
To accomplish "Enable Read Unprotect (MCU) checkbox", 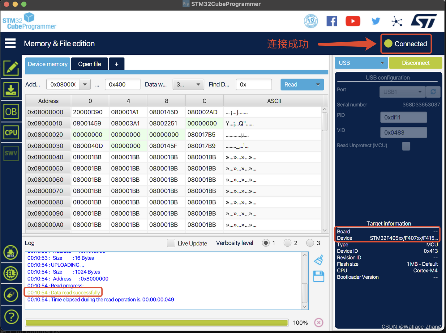I will point(406,146).
